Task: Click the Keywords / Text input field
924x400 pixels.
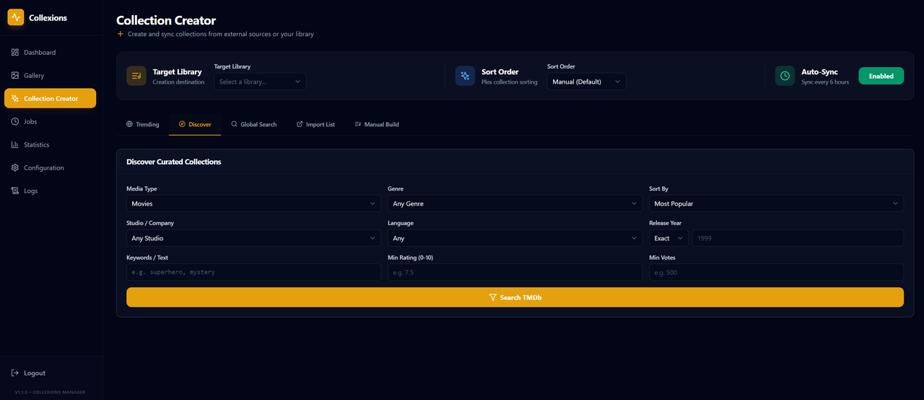Action: (x=253, y=272)
